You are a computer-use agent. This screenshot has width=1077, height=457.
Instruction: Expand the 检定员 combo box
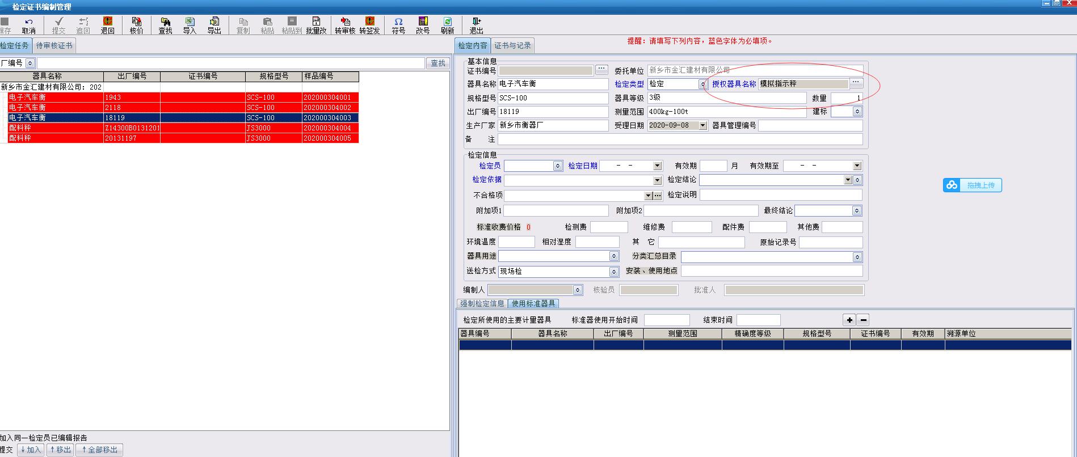(557, 166)
